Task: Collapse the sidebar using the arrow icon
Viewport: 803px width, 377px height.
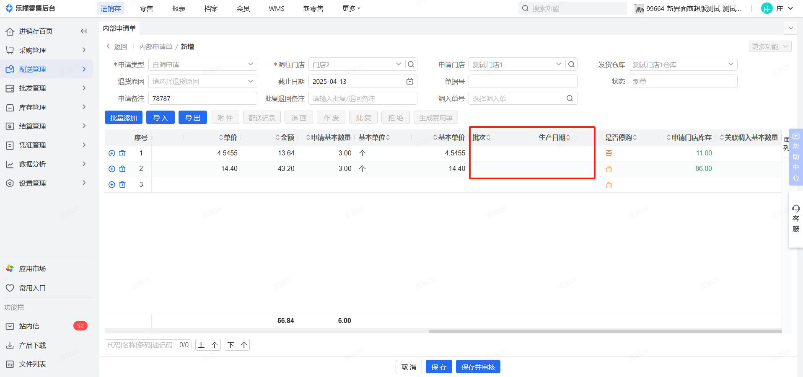Action: coord(83,31)
